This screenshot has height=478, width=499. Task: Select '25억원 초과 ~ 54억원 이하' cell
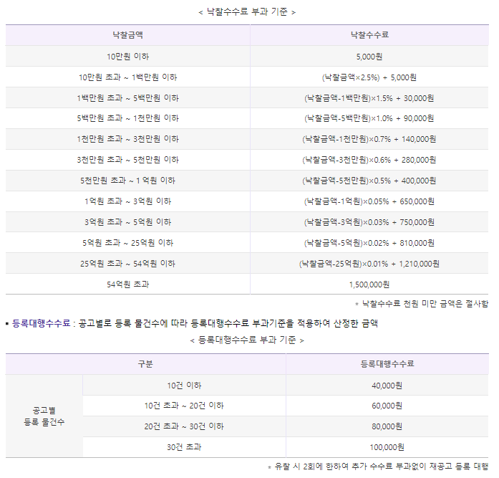pyautogui.click(x=127, y=263)
